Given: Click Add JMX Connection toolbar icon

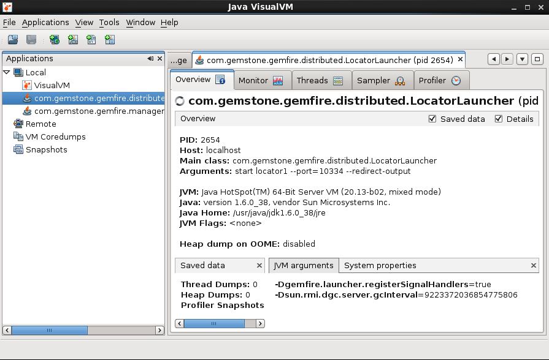Looking at the screenshot, I should point(73,40).
